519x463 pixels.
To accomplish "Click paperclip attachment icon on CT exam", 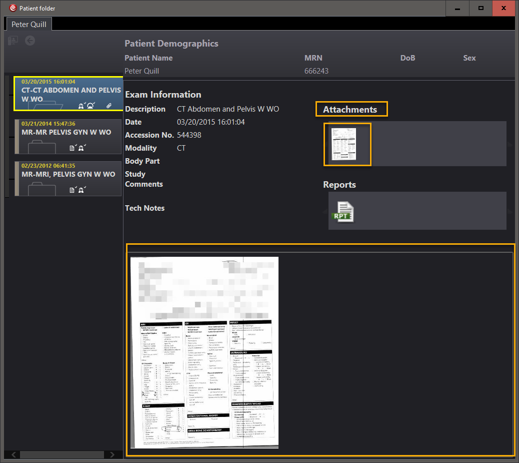I will click(x=108, y=106).
